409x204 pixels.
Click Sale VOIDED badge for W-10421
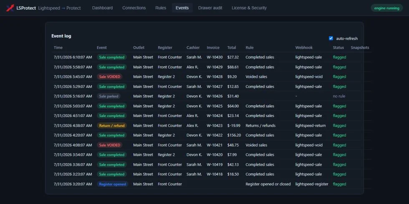pos(109,145)
